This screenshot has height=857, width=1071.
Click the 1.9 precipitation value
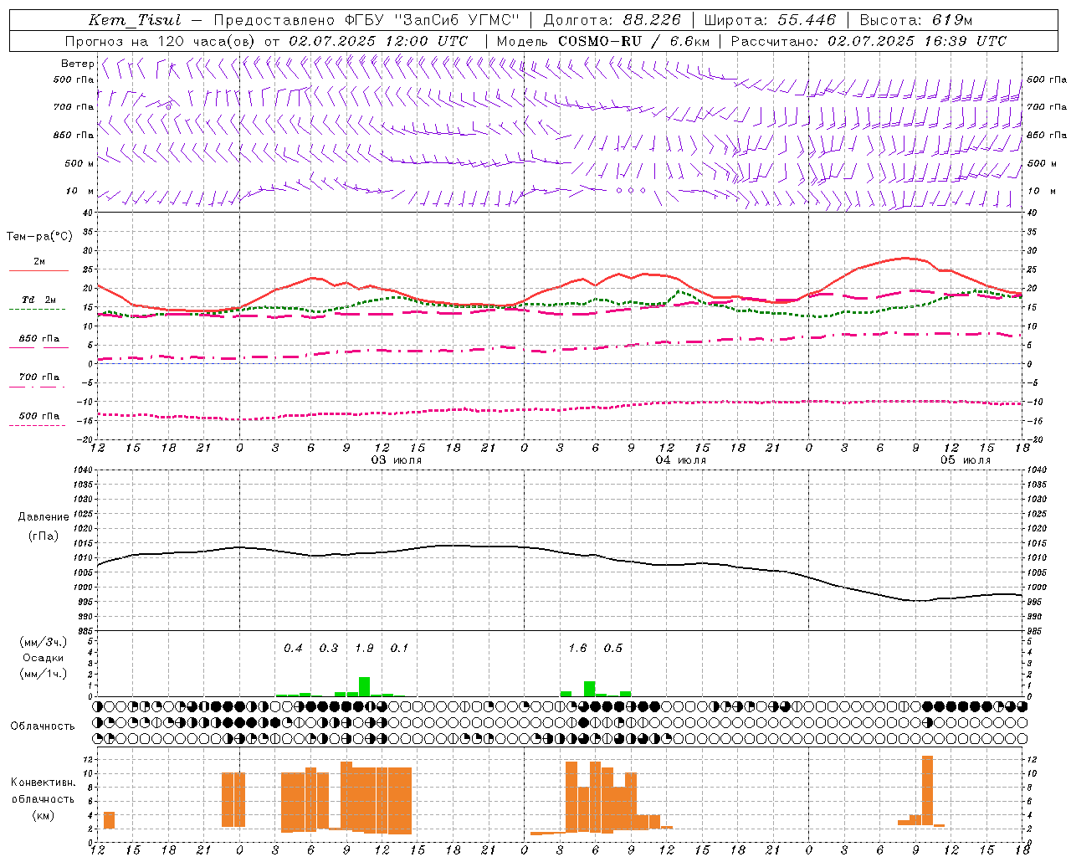[364, 648]
